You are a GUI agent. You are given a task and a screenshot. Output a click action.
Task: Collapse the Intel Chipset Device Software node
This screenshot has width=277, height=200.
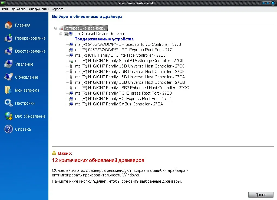[x=61, y=34]
